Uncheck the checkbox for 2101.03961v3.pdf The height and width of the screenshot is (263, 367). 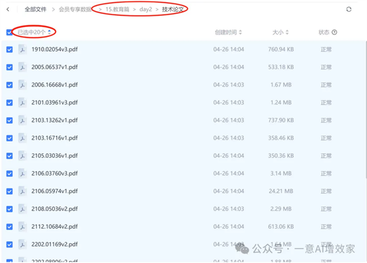tap(9, 102)
